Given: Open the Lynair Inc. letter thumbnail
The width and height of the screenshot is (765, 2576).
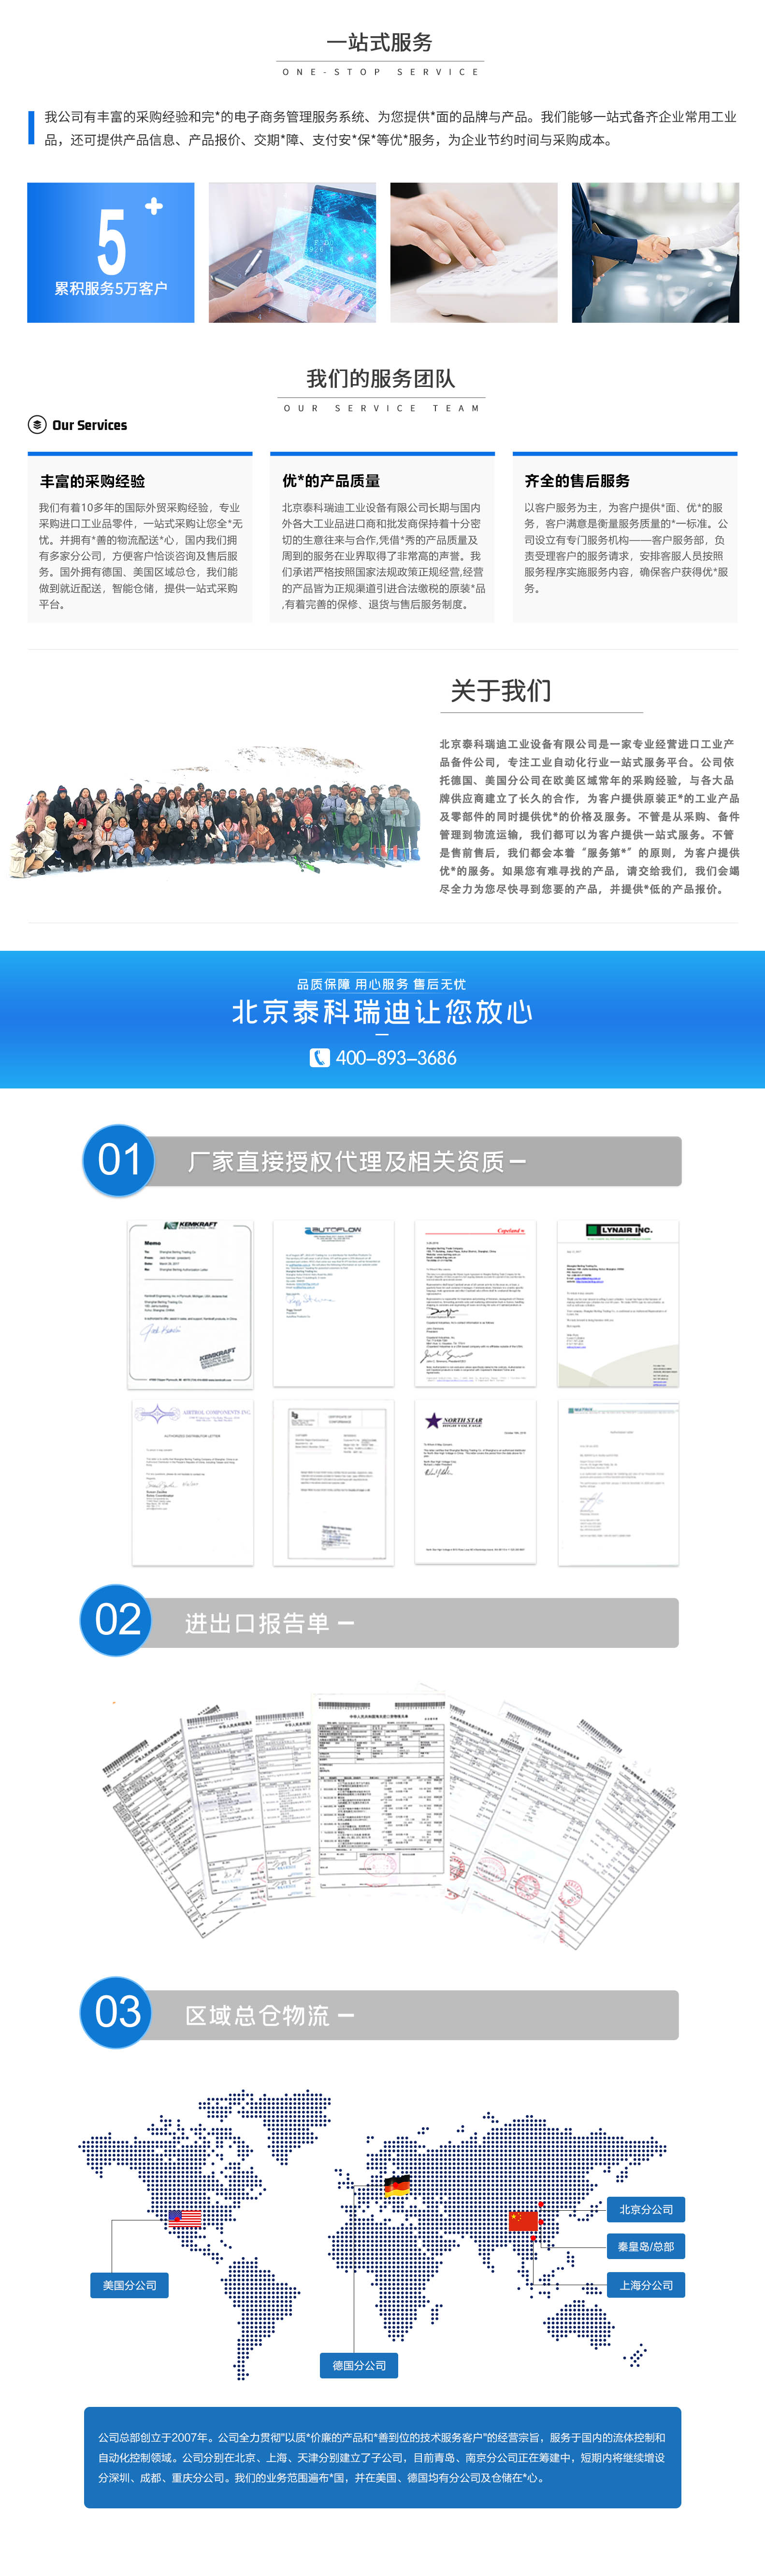Looking at the screenshot, I should click(x=618, y=1303).
